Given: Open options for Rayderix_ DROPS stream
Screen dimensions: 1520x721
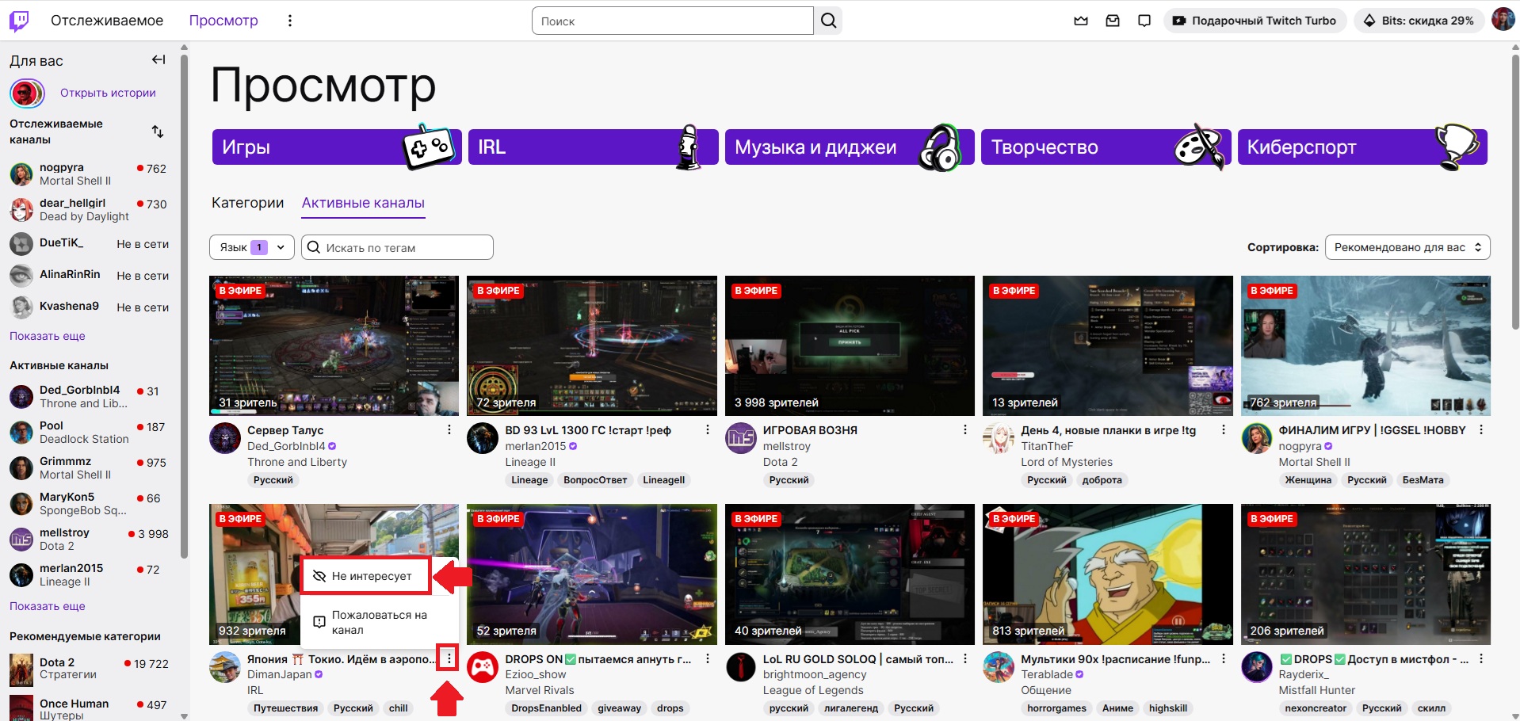Looking at the screenshot, I should [1480, 658].
